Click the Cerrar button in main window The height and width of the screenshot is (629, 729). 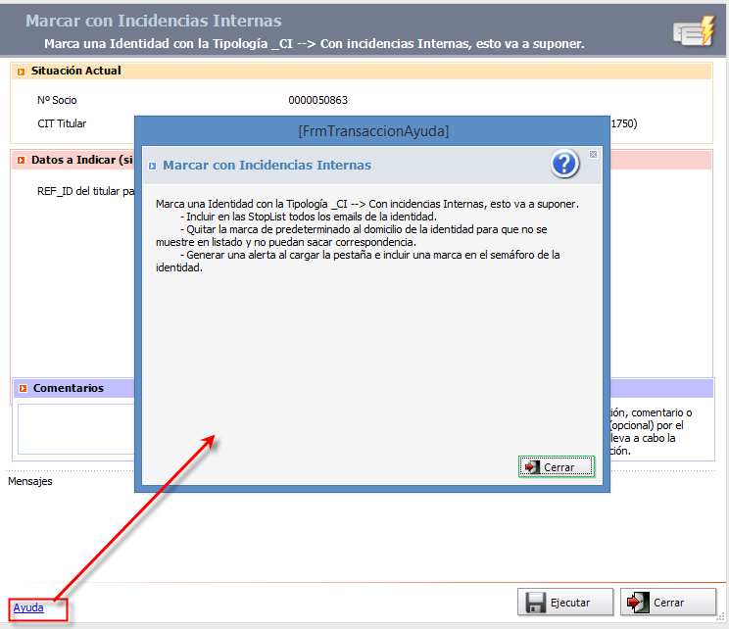pos(668,603)
